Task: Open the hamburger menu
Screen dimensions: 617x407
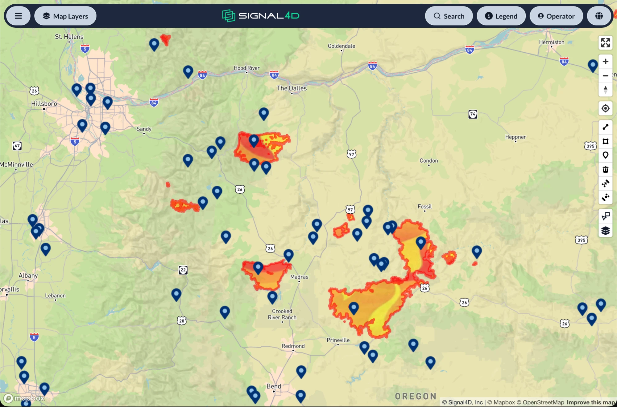Action: (18, 16)
